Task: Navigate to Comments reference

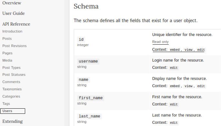Action: (11, 82)
